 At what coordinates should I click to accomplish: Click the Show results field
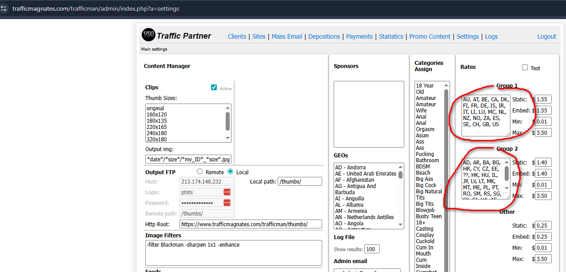point(372,249)
